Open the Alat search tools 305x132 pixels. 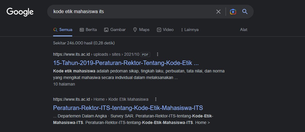[244, 30]
